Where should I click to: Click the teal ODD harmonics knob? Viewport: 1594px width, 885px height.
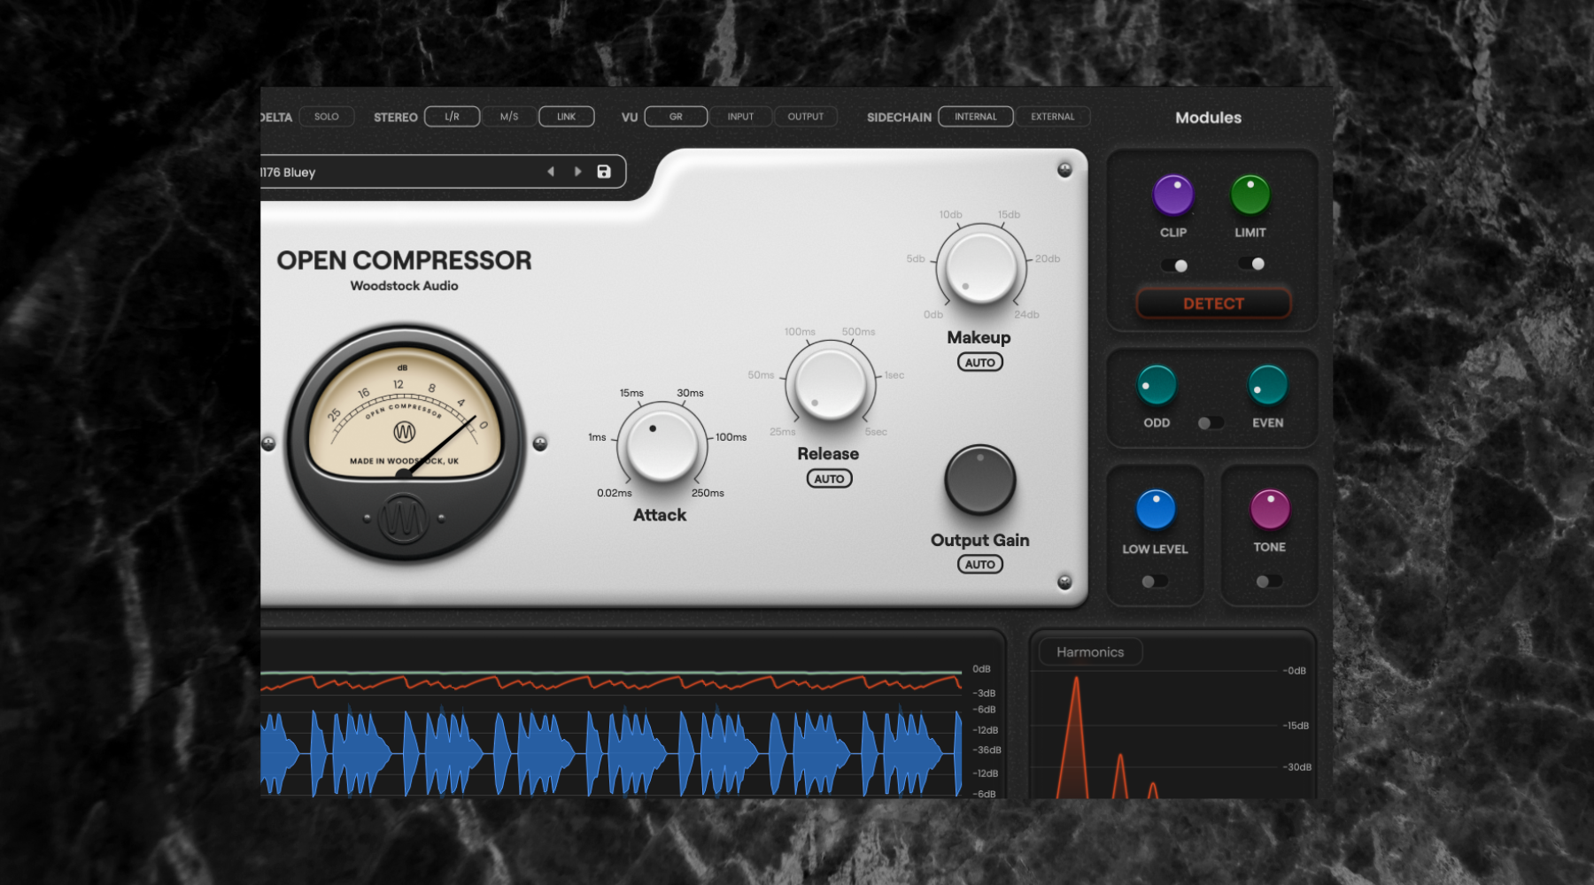1157,385
